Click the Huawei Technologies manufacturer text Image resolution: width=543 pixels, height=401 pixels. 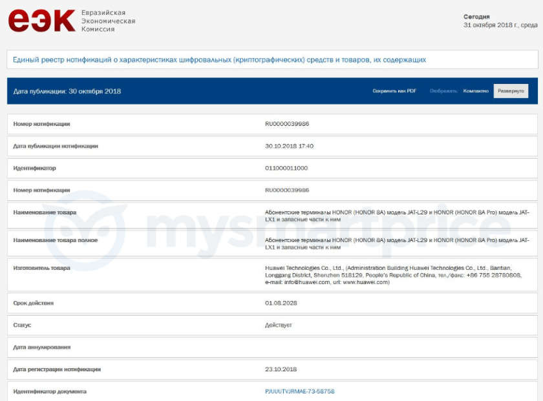tap(393, 275)
